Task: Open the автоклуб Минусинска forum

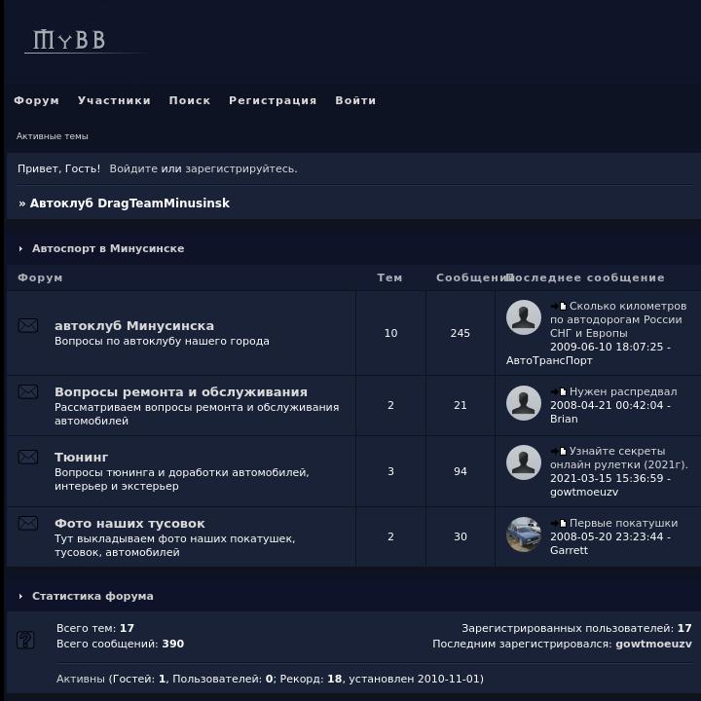Action: click(x=134, y=325)
